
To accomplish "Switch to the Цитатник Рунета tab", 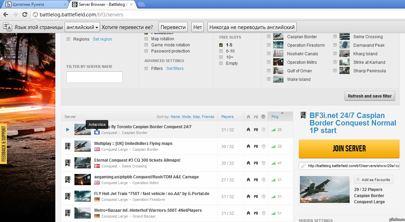I will (35, 4).
